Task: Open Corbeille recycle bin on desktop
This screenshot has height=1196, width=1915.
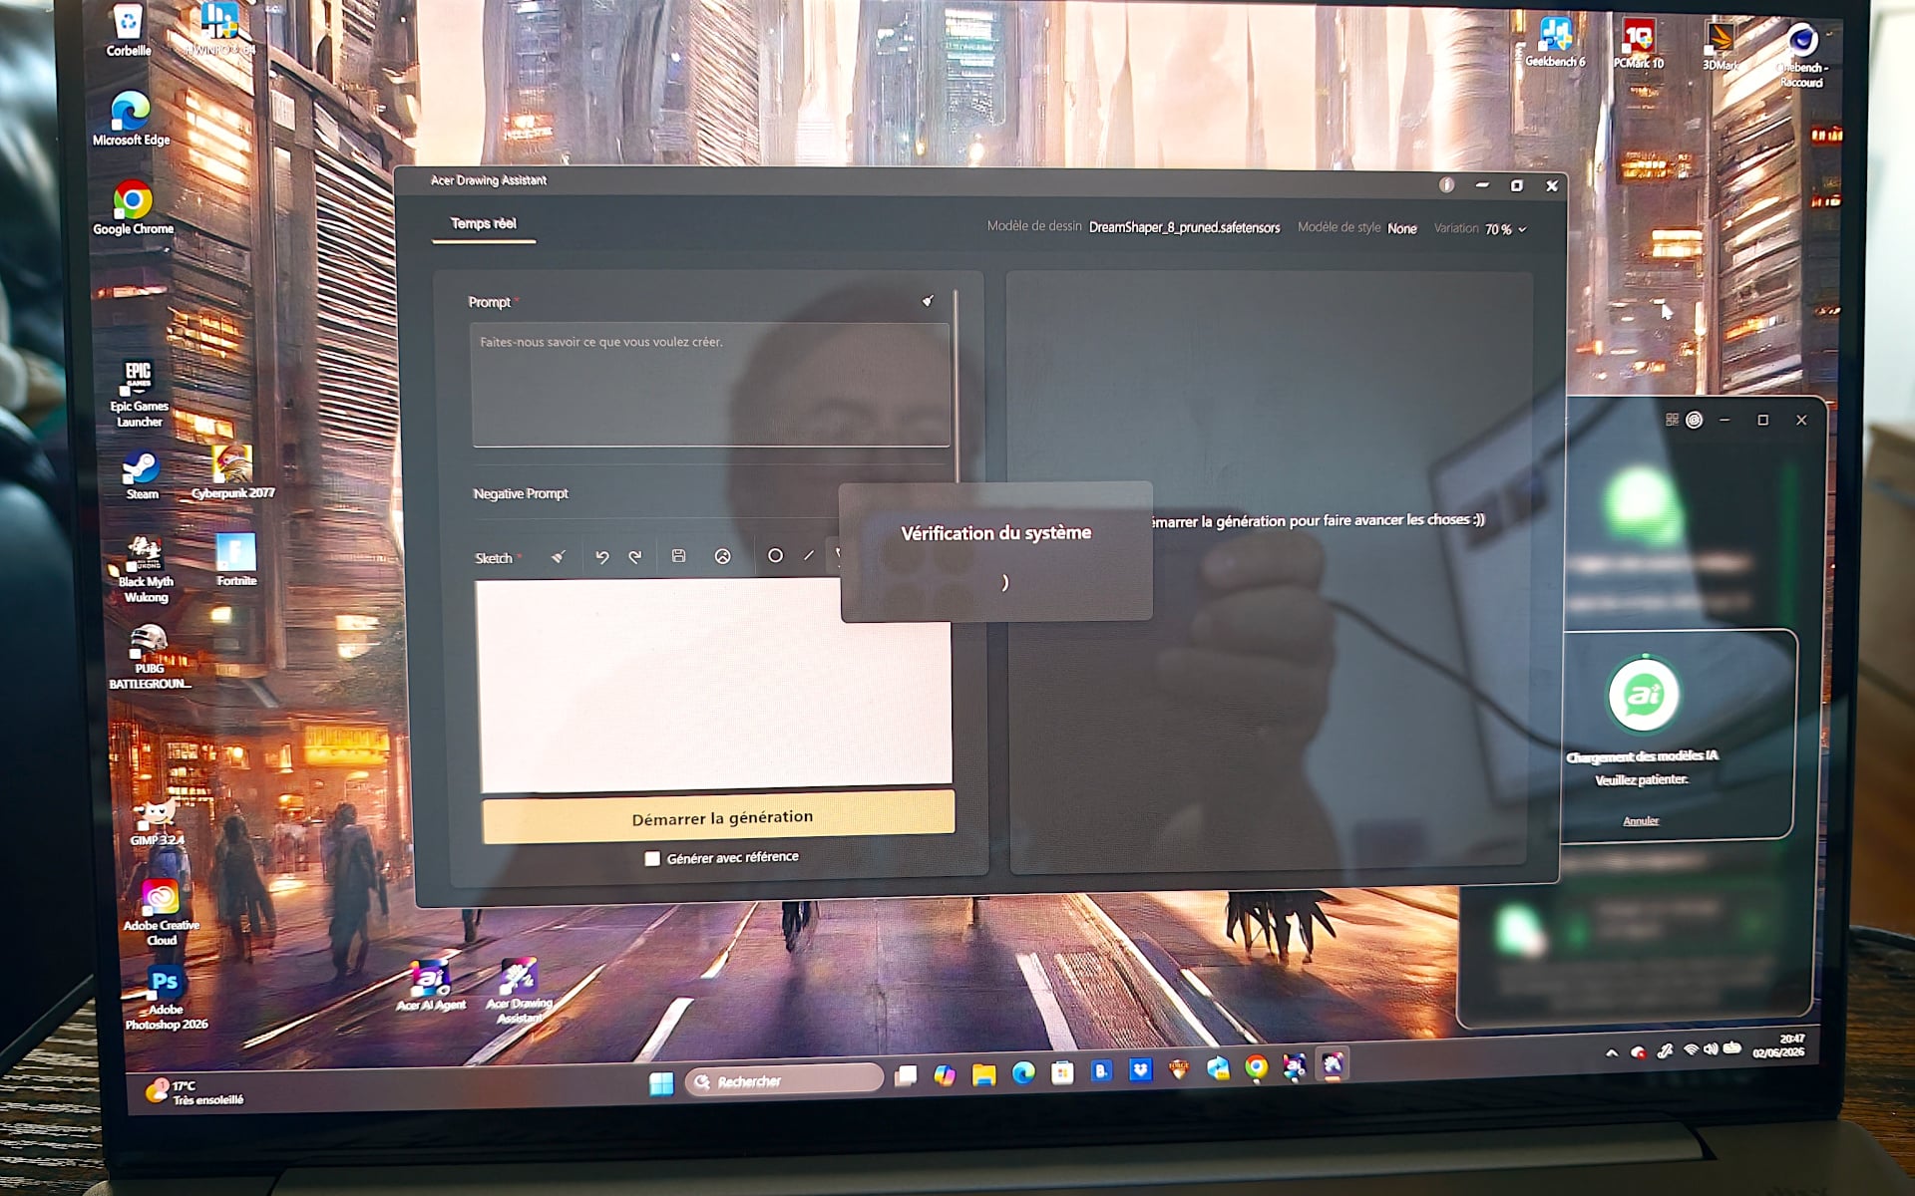Action: coord(128,30)
